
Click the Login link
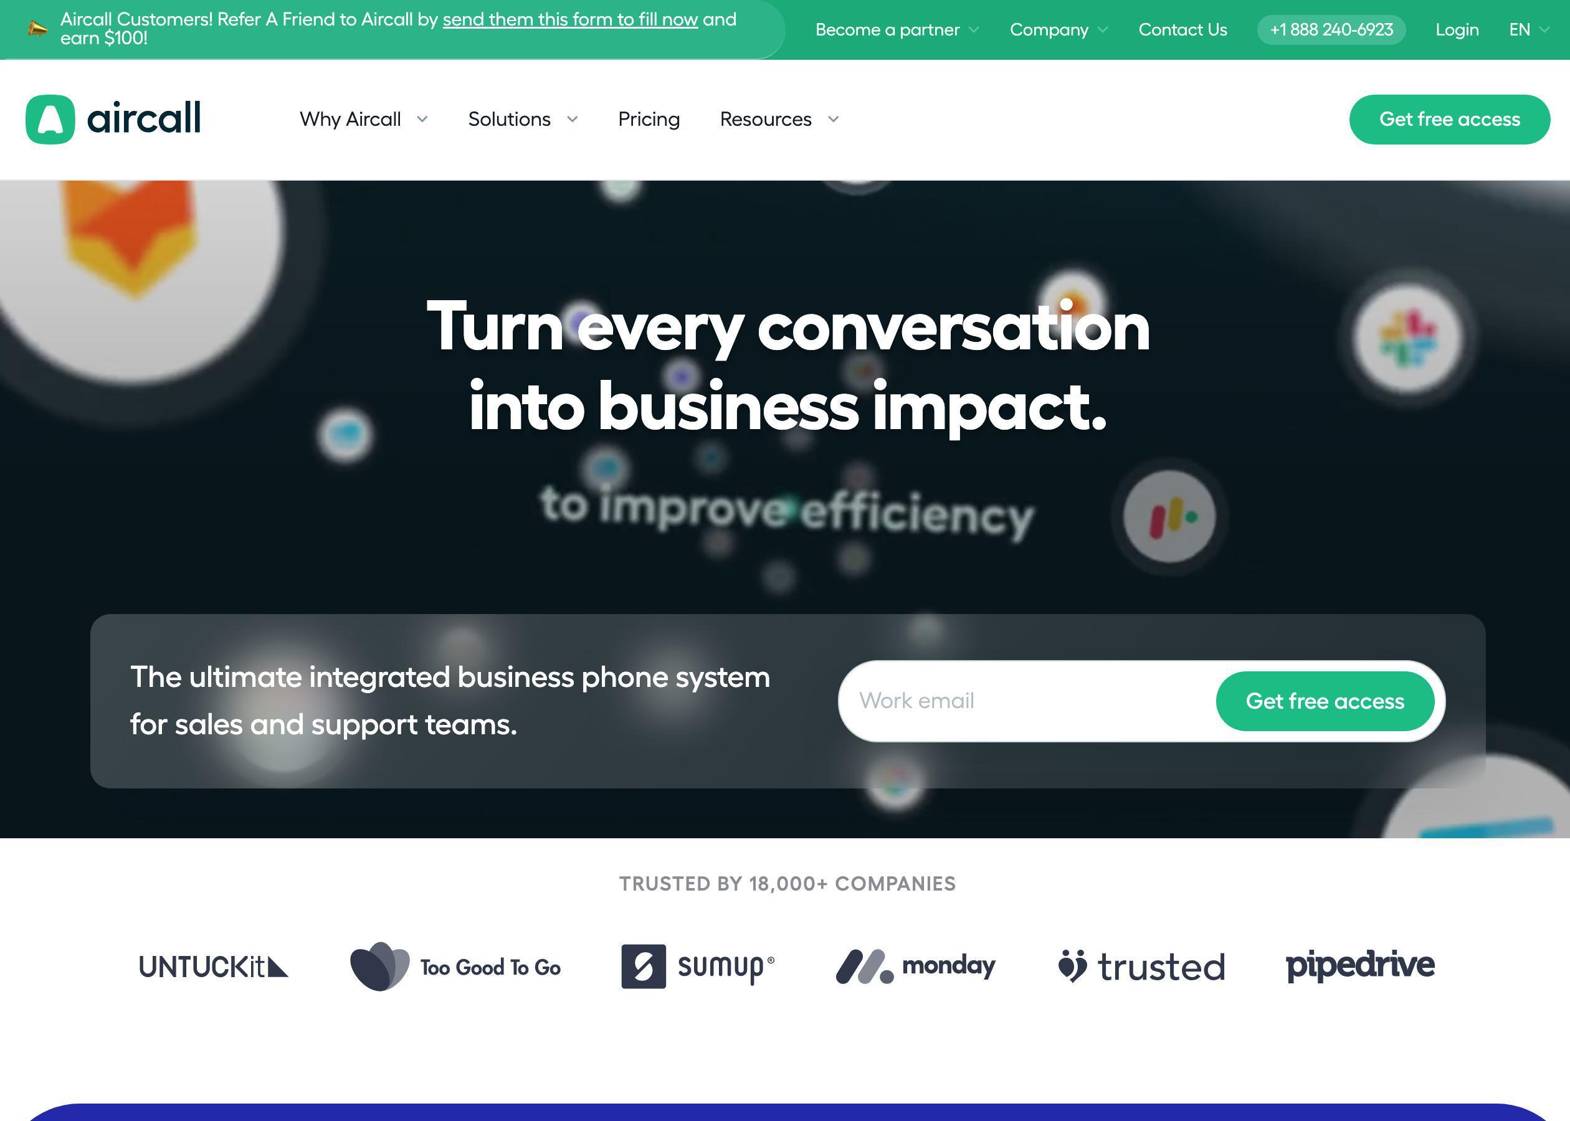1457,29
